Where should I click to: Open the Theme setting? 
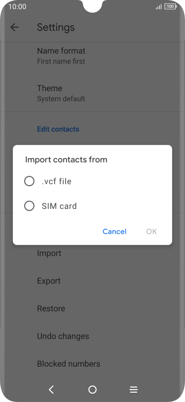coord(92,93)
